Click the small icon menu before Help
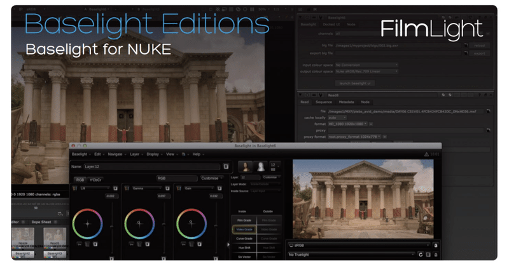This screenshot has width=509, height=266. click(x=184, y=154)
